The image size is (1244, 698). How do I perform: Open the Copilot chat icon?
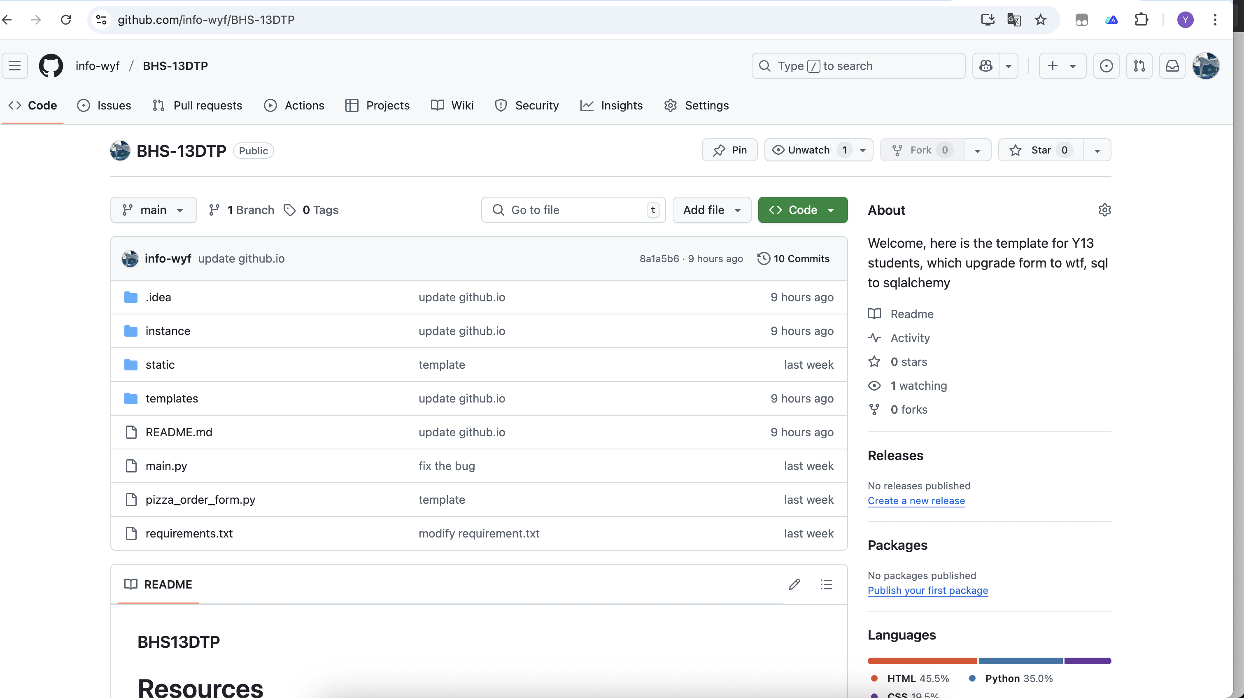(x=985, y=66)
